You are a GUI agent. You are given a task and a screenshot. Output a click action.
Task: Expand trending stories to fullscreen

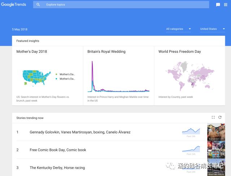(x=213, y=117)
